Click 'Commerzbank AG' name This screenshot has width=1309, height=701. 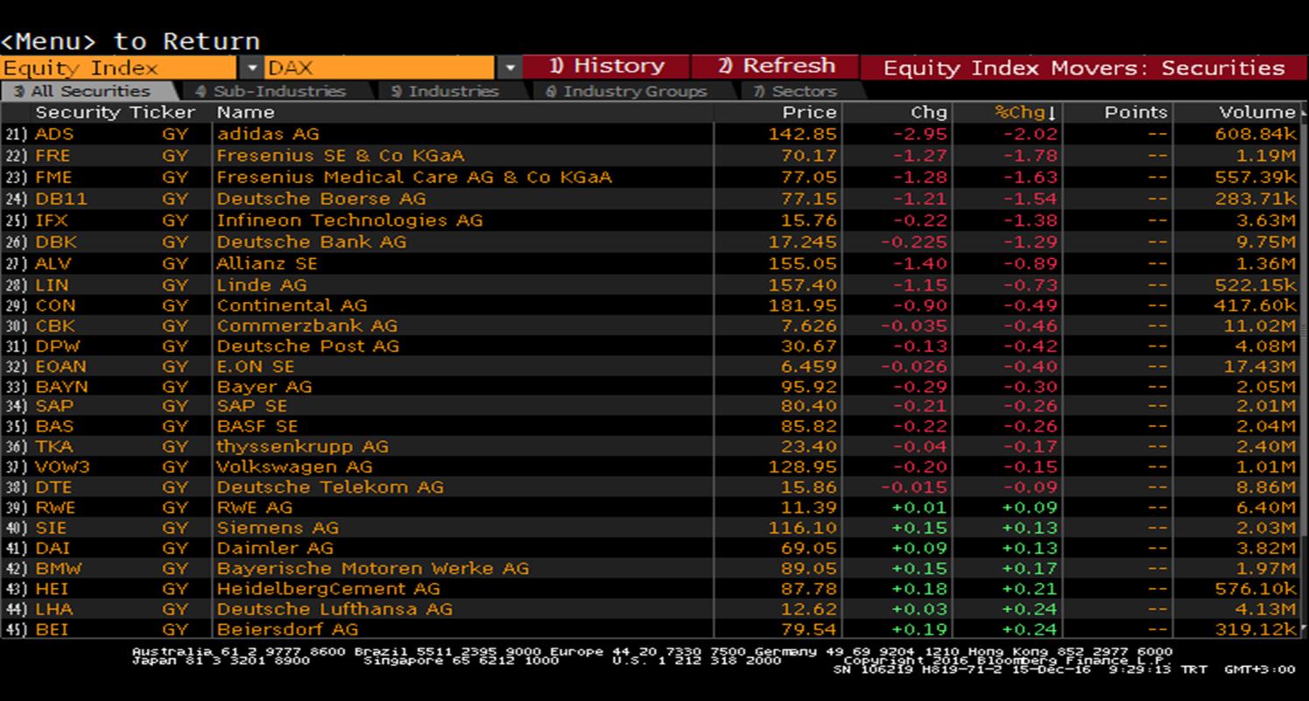pyautogui.click(x=306, y=326)
